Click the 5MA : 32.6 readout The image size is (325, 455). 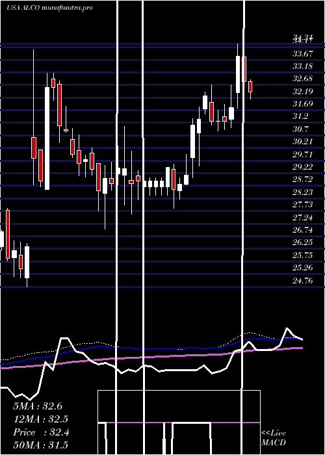(38, 406)
